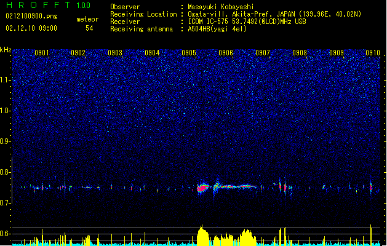The height and width of the screenshot is (246, 387).
Task: Click the Receiving Location label
Action: pyautogui.click(x=143, y=14)
